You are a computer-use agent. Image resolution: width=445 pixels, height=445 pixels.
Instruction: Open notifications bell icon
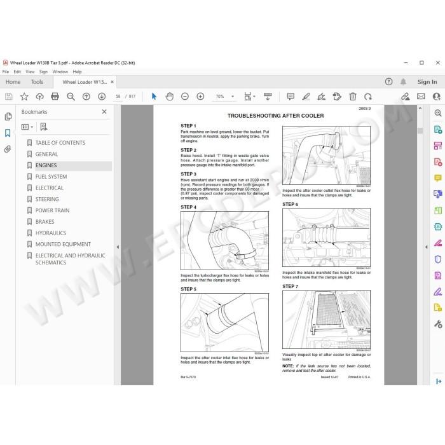pyautogui.click(x=403, y=82)
